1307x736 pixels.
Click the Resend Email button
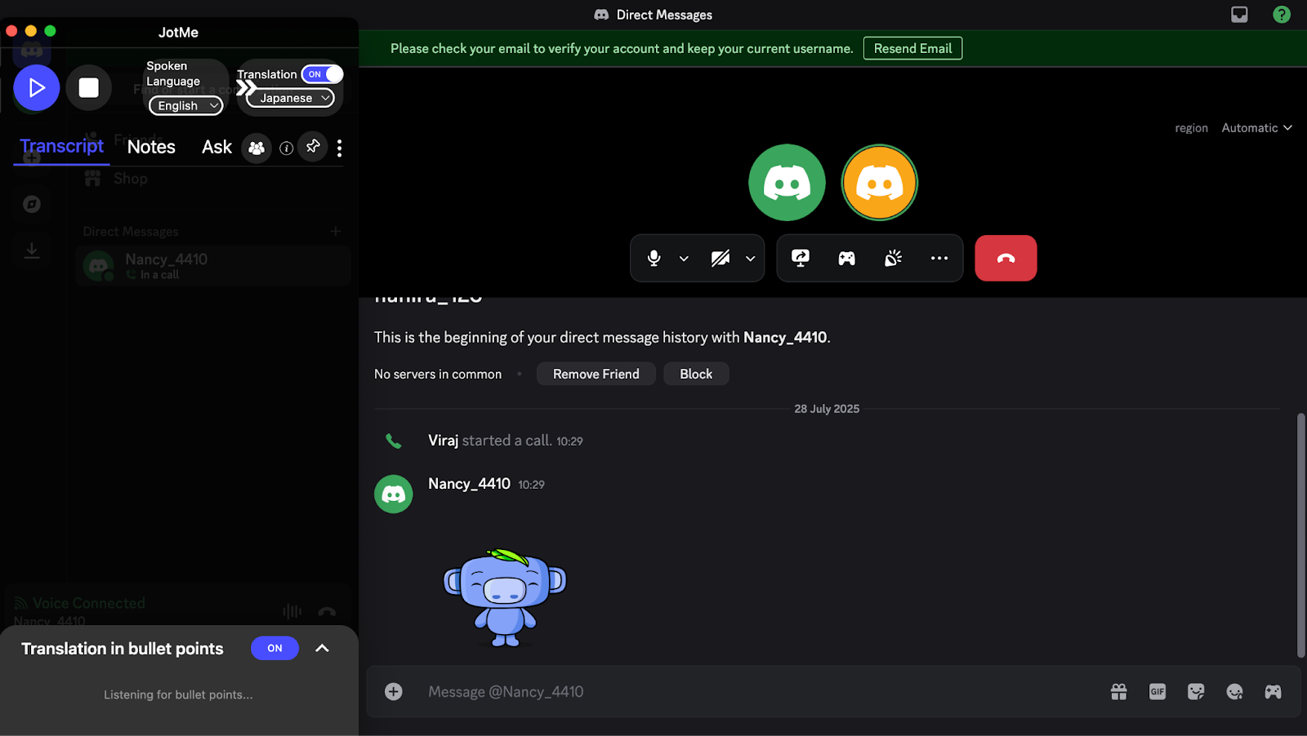coord(912,48)
